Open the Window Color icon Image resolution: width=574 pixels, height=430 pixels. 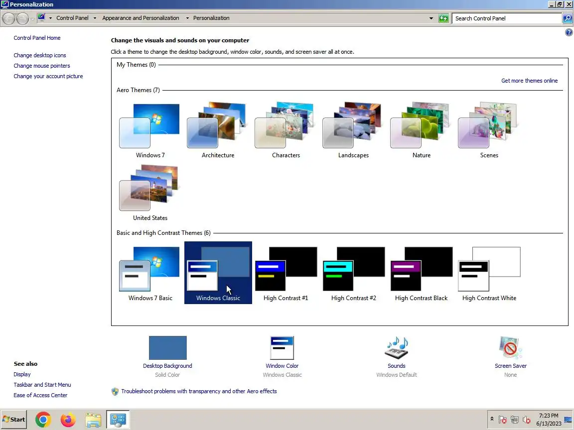point(282,348)
